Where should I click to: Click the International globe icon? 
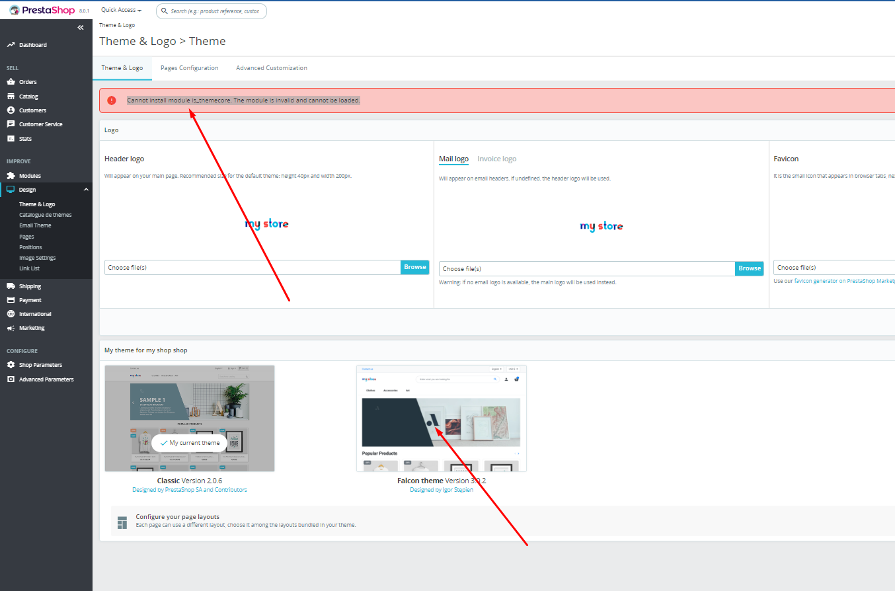pos(10,313)
